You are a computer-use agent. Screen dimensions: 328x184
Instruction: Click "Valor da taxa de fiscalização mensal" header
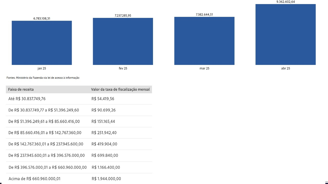click(120, 89)
